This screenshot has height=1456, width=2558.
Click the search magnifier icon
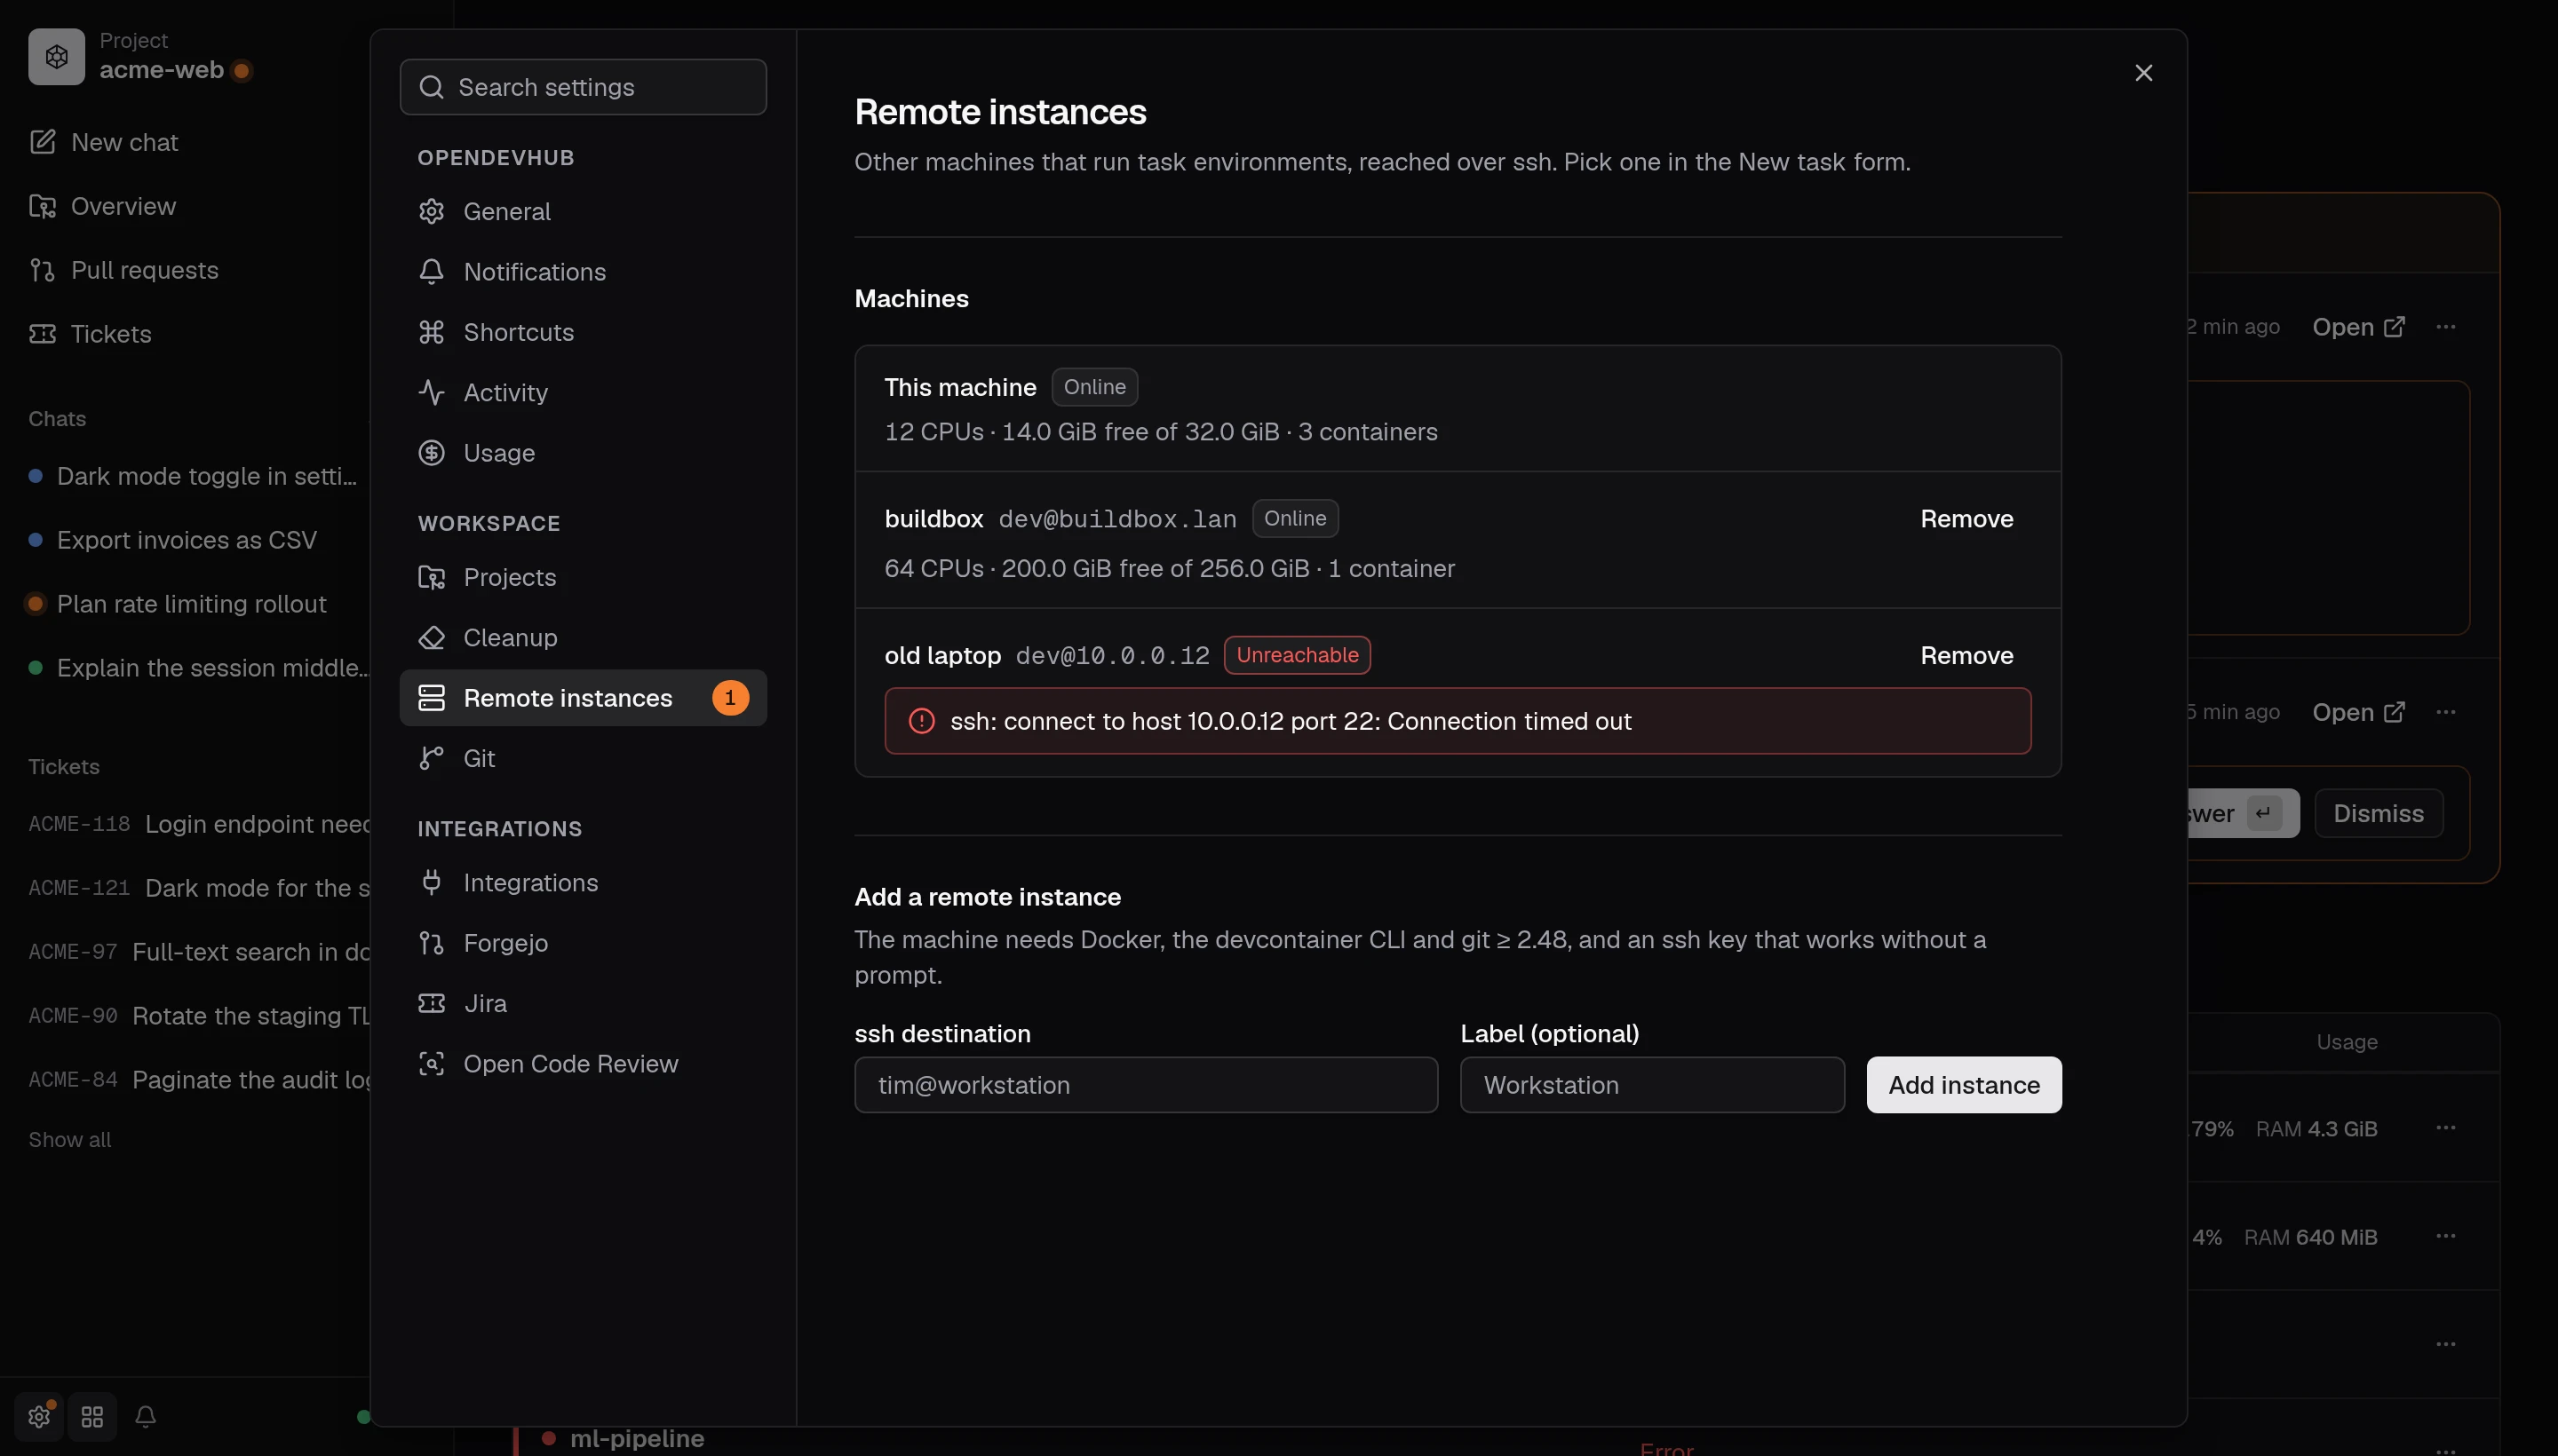point(431,87)
